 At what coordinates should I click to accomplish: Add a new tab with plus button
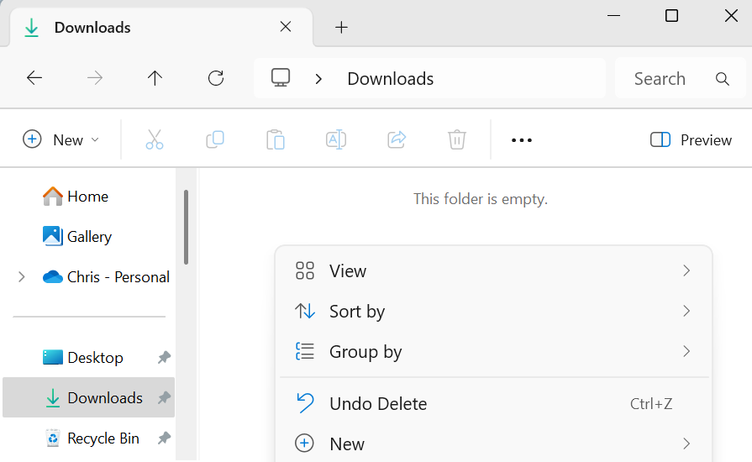pyautogui.click(x=341, y=27)
